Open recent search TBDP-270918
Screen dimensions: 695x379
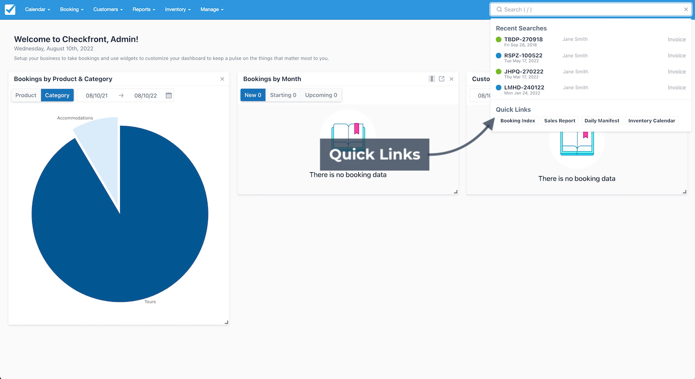523,39
